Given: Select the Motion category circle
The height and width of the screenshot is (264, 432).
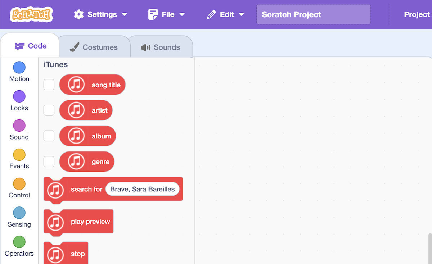Looking at the screenshot, I should 19,67.
